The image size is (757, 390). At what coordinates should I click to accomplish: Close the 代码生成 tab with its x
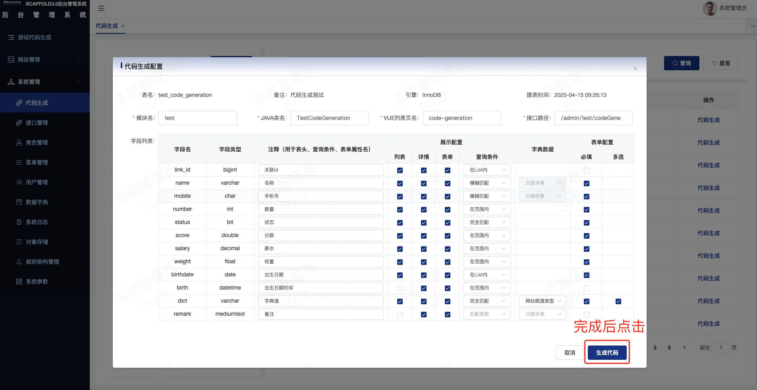tap(123, 26)
